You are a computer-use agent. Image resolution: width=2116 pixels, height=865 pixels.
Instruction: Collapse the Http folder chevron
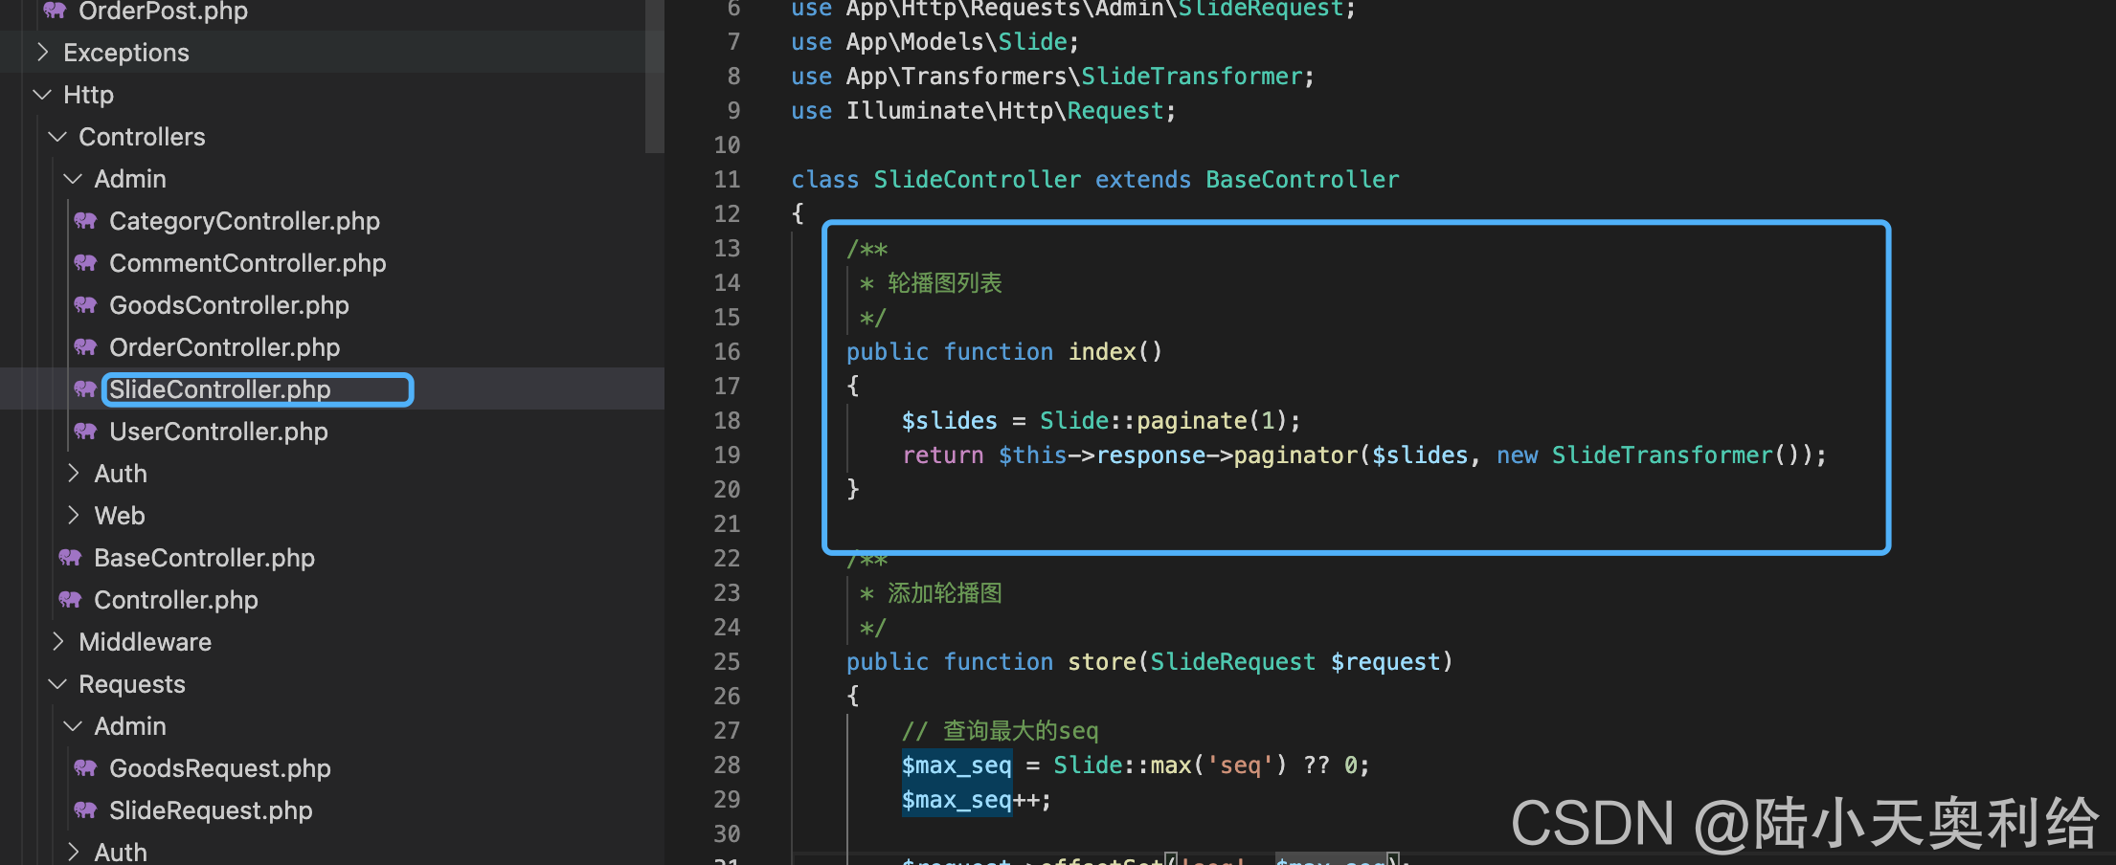pos(42,95)
